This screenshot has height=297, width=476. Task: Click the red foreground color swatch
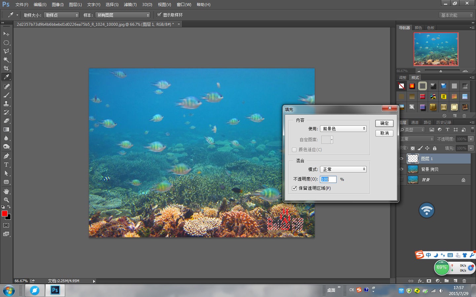[x=4, y=214]
